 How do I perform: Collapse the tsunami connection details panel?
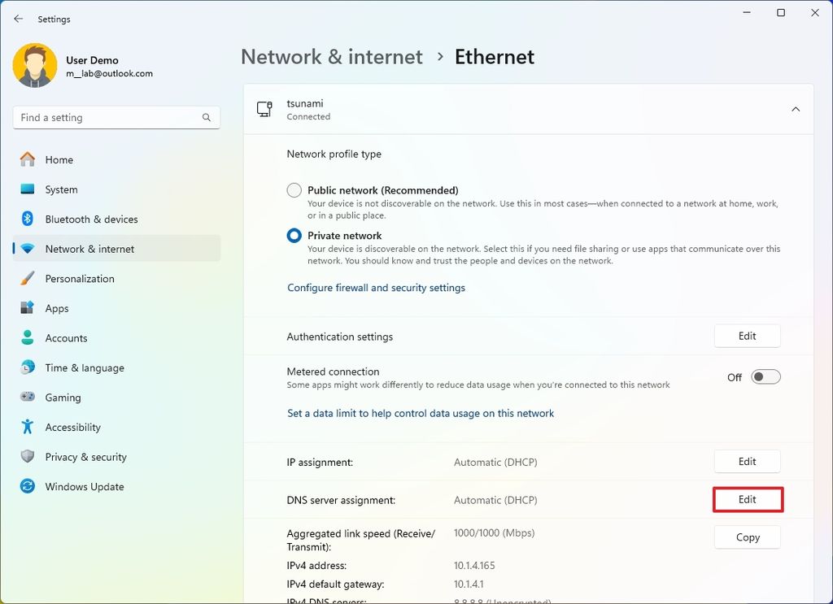[795, 108]
